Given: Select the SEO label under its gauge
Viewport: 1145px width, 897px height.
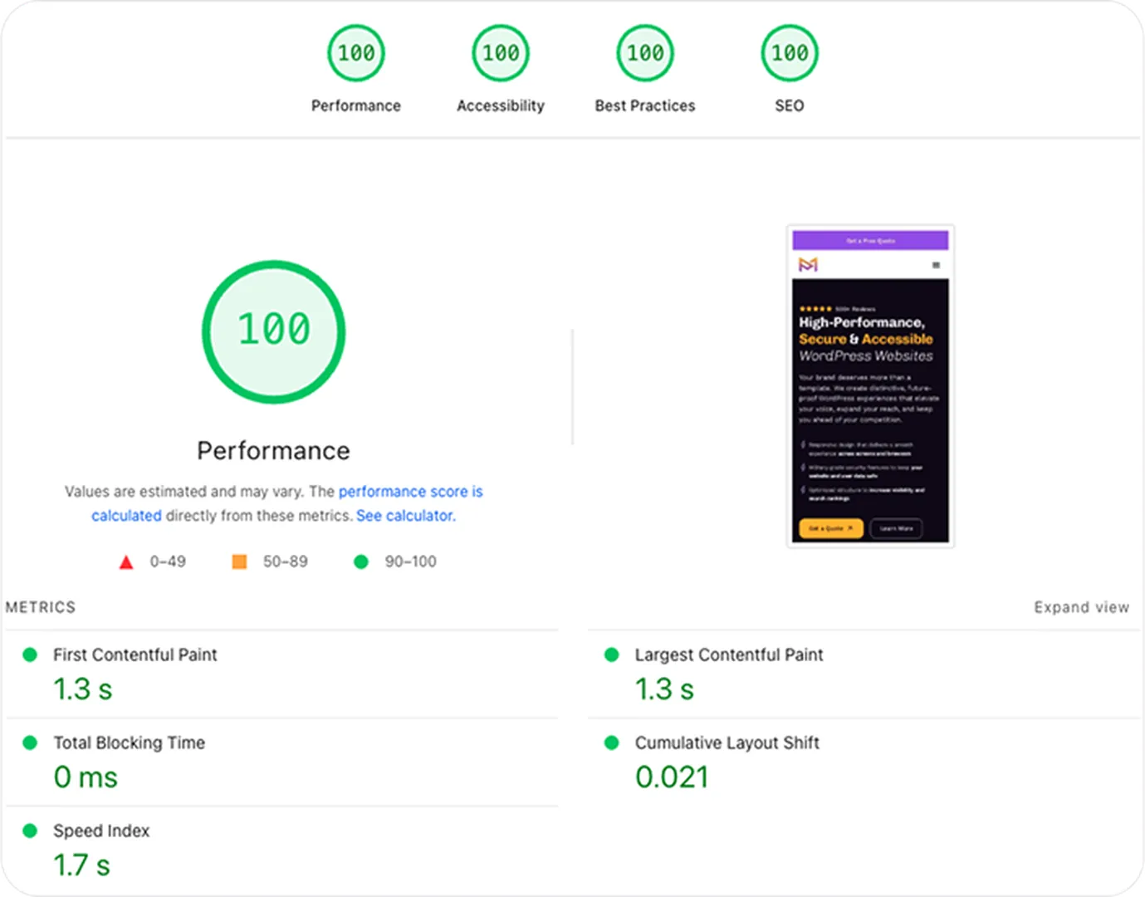Looking at the screenshot, I should [x=789, y=105].
